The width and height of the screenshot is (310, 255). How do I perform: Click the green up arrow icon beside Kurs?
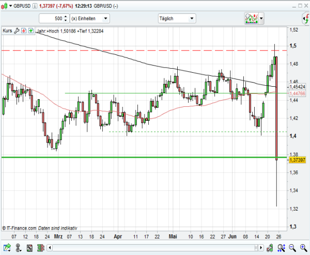click(x=31, y=31)
